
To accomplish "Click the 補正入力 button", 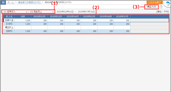I will click(x=151, y=7).
